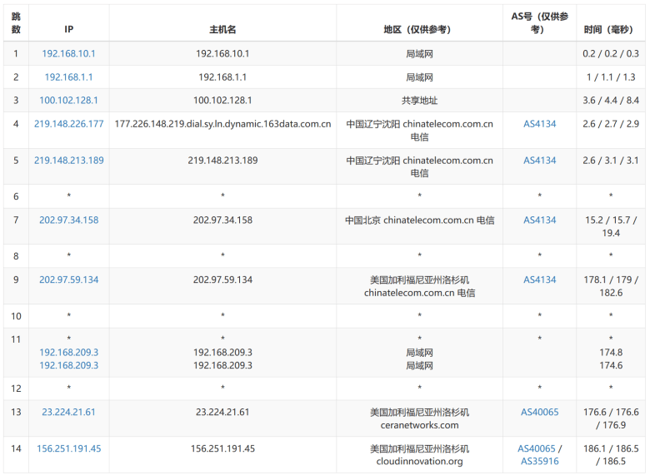Screen dimensions: 650x475
Task: Click 局域网 region in hop 1 row
Action: [x=419, y=53]
